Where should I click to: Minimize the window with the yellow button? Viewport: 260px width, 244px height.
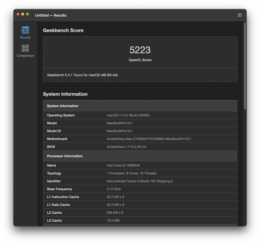click(23, 14)
